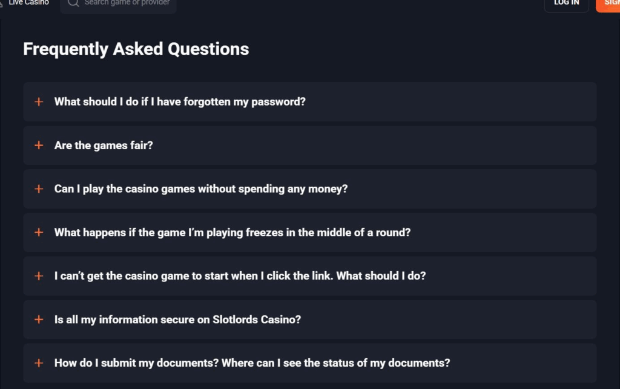
Task: Click plus icon beside the game freeze question
Action: (39, 232)
